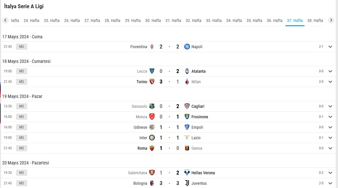The height and width of the screenshot is (188, 338).
Task: Switch to the 36. Hafta tab
Action: coord(274,21)
